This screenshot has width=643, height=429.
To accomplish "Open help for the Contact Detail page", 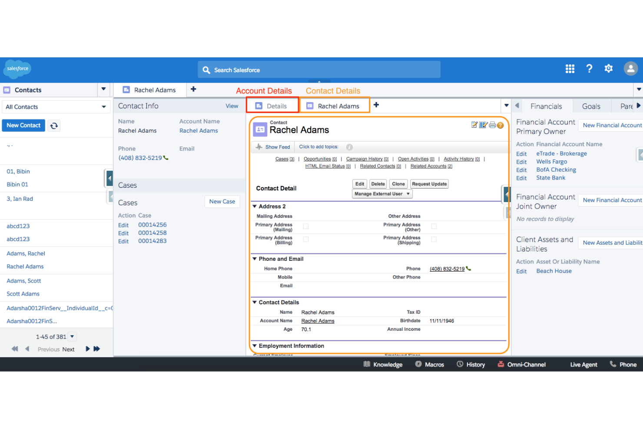I will pos(500,125).
